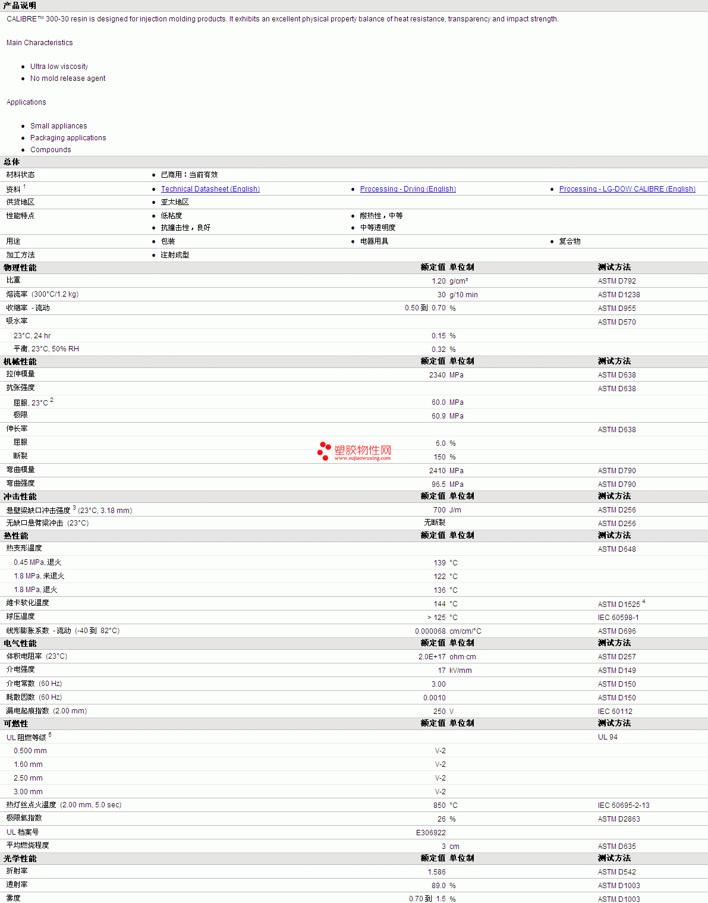The image size is (708, 903).
Task: Click the volume resistivity value 2.0E+17
Action: point(432,657)
